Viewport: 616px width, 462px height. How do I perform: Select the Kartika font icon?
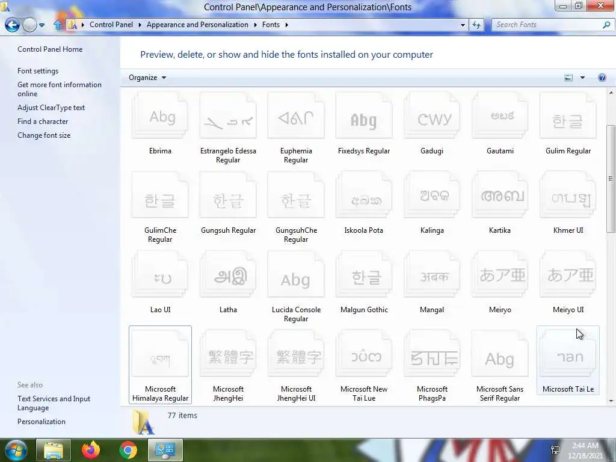(500, 195)
